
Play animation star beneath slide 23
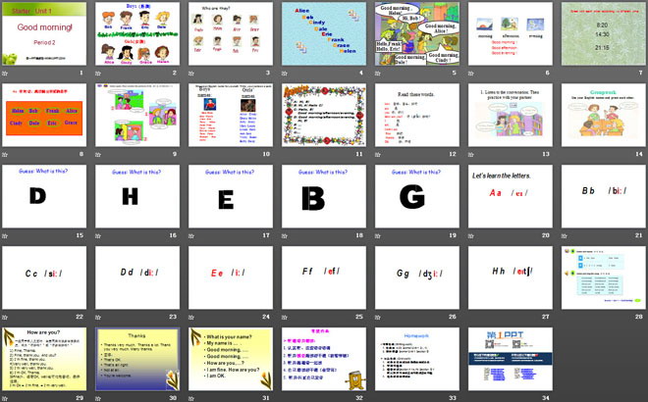98,318
